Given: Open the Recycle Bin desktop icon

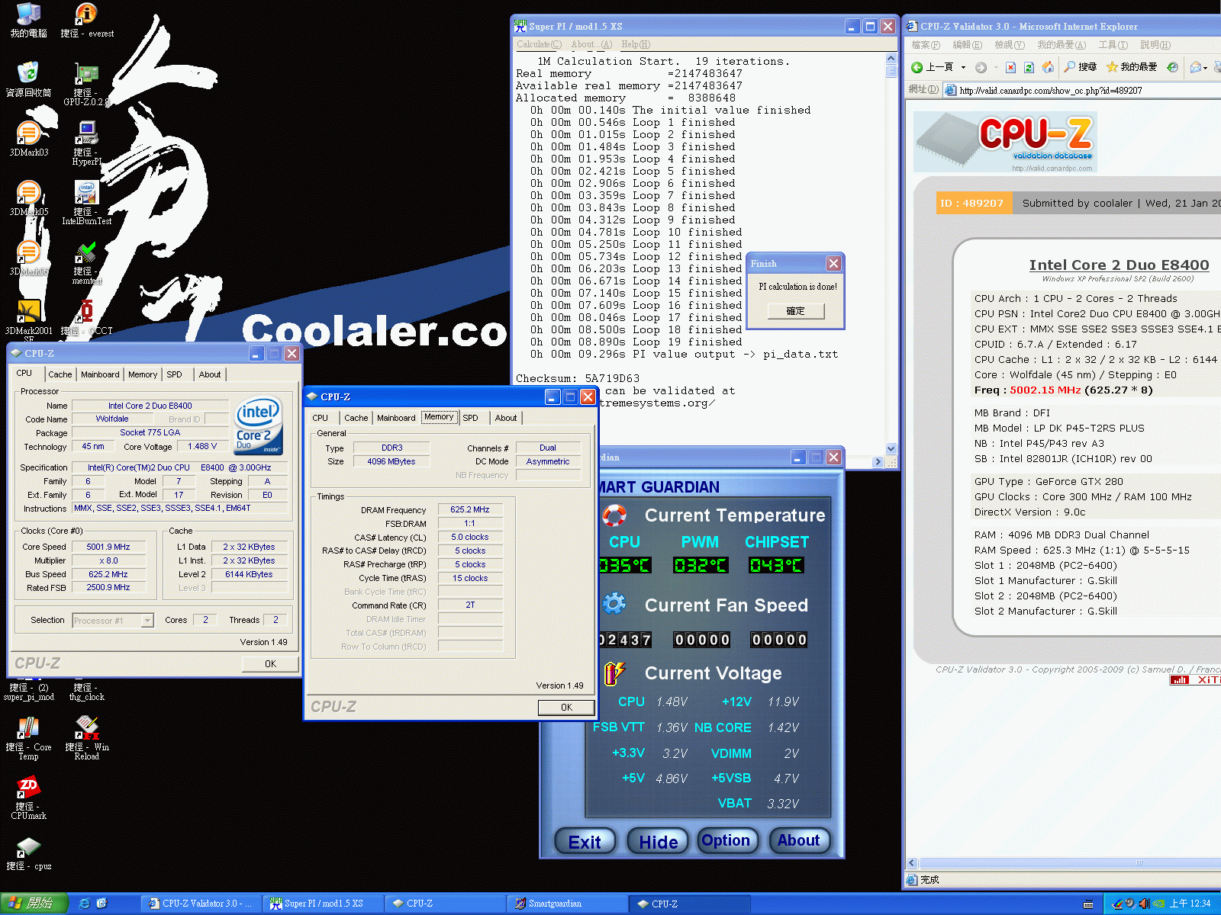Looking at the screenshot, I should click(28, 79).
